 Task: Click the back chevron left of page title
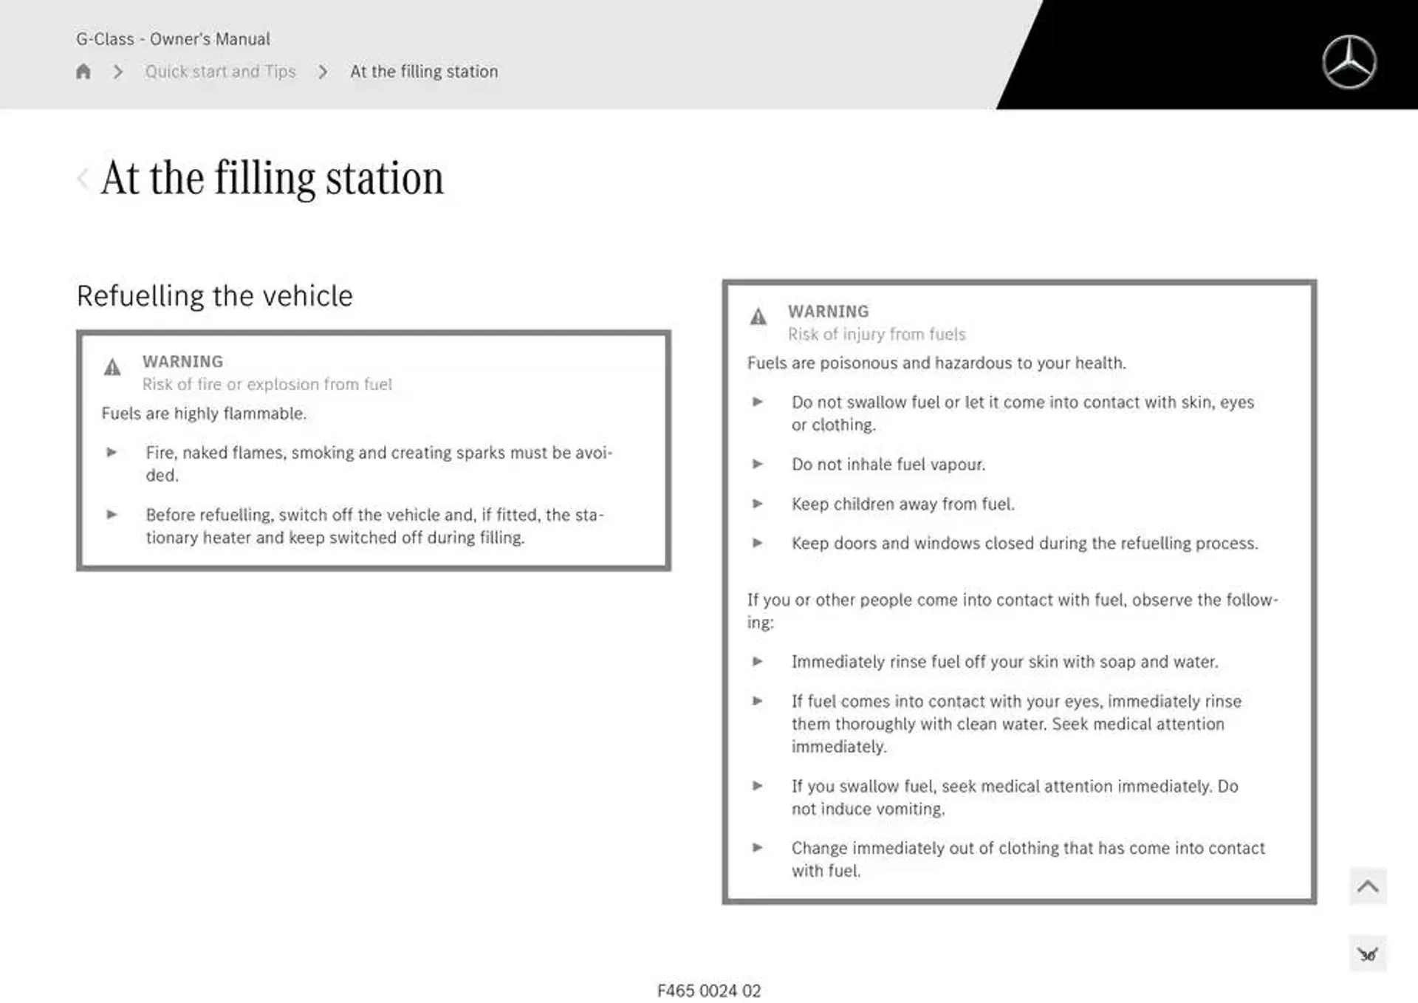click(83, 177)
